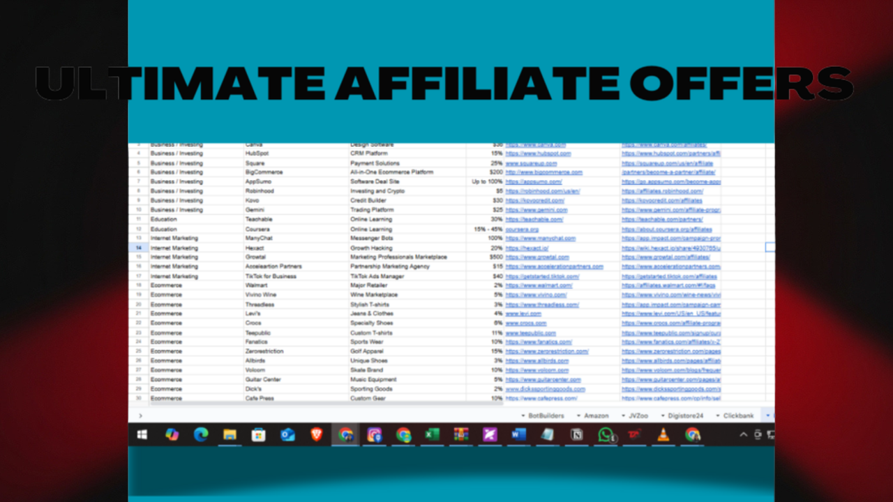Viewport: 893px width, 502px height.
Task: Click the sheet tabs scroll arrow
Action: [x=140, y=416]
